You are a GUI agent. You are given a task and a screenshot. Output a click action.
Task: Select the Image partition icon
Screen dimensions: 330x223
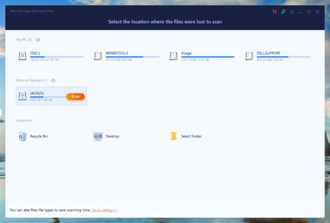(174, 56)
